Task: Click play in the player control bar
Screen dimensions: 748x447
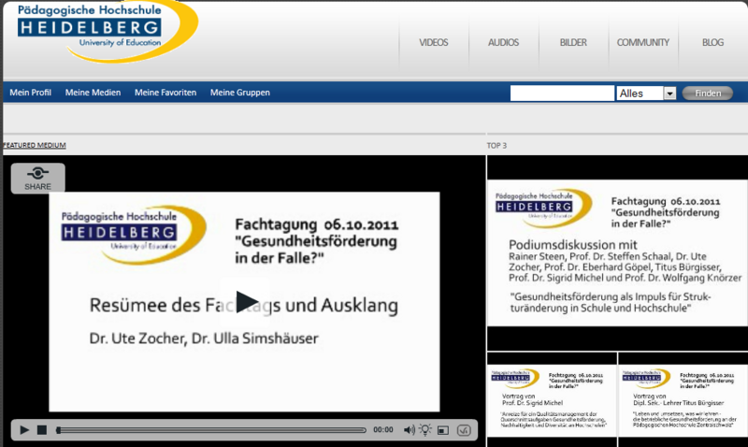Action: pyautogui.click(x=24, y=430)
